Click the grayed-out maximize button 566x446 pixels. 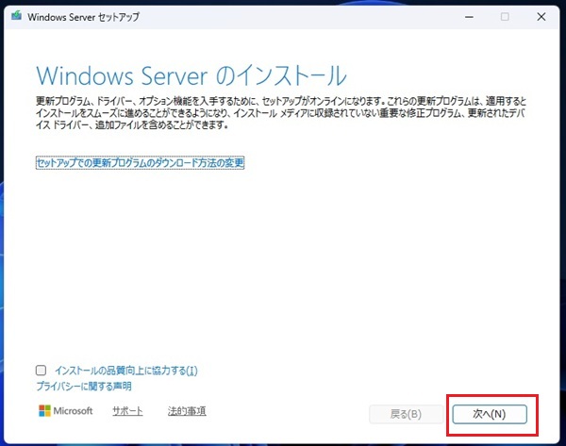(505, 16)
